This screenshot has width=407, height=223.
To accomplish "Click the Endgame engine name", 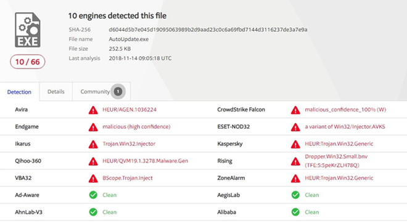I will tap(27, 127).
